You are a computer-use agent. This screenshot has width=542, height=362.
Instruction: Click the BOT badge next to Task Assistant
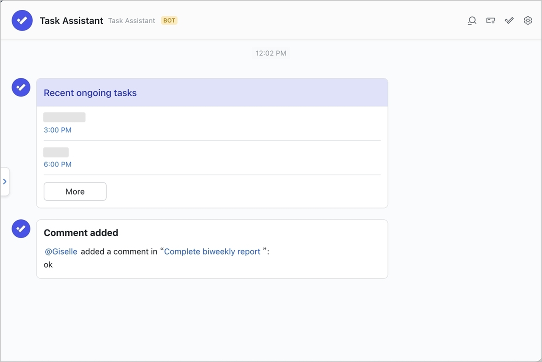tap(169, 20)
